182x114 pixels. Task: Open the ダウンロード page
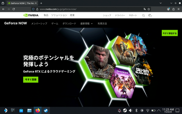[x=69, y=23]
